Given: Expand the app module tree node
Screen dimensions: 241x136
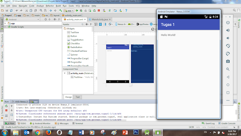Looking at the screenshot, I should point(5,23).
